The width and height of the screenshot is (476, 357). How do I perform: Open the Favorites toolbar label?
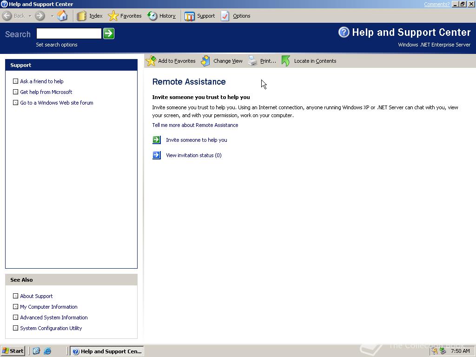click(x=131, y=16)
